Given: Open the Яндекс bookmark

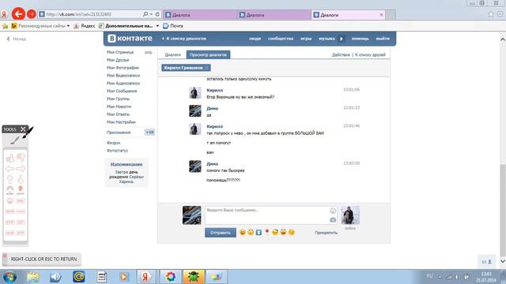Looking at the screenshot, I should [85, 26].
